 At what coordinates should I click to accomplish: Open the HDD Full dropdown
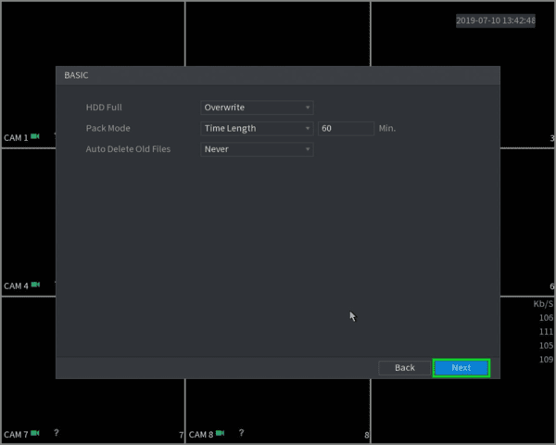click(257, 108)
